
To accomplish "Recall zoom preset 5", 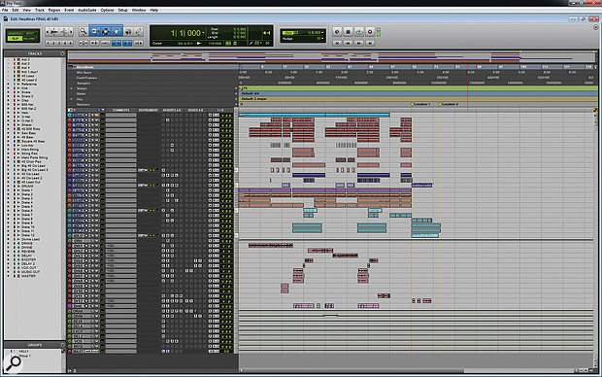I will pyautogui.click(x=70, y=43).
